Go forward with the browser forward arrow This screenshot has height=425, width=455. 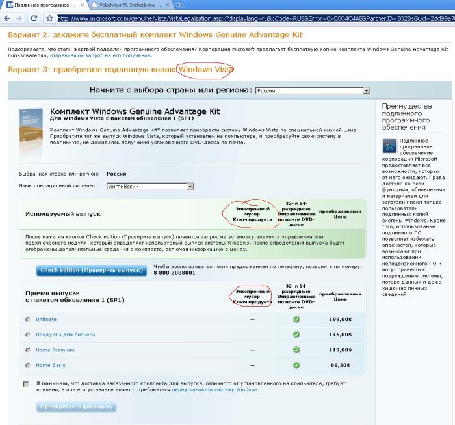coord(19,18)
